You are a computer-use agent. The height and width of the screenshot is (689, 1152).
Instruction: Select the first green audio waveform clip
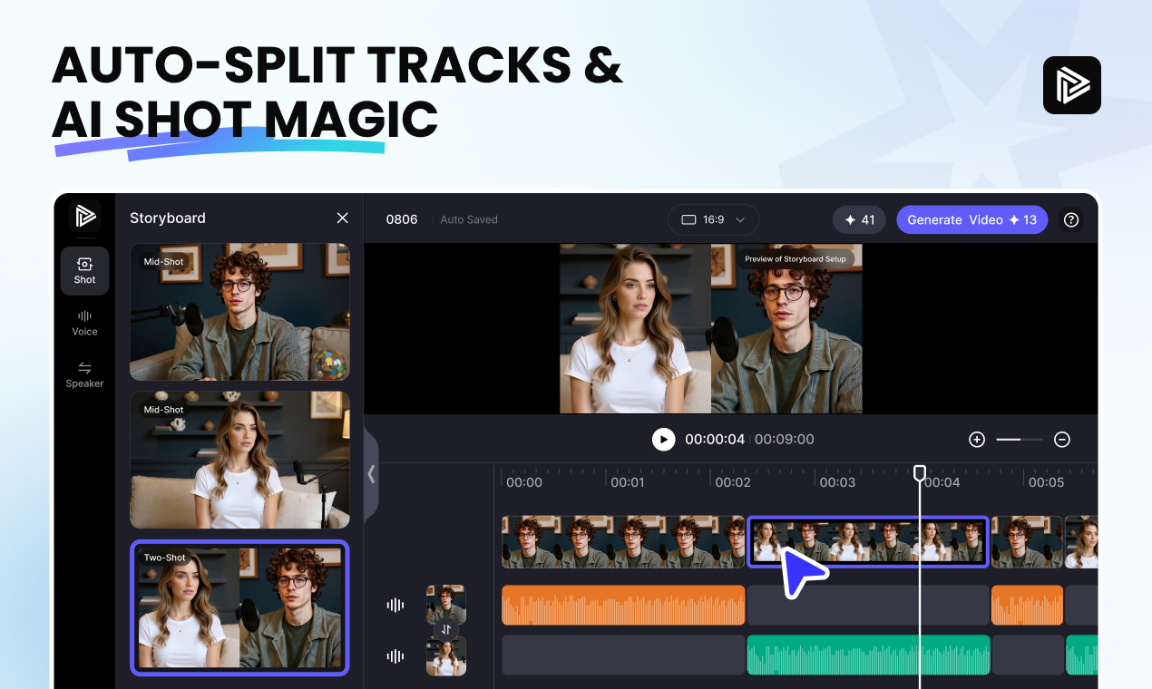click(868, 655)
